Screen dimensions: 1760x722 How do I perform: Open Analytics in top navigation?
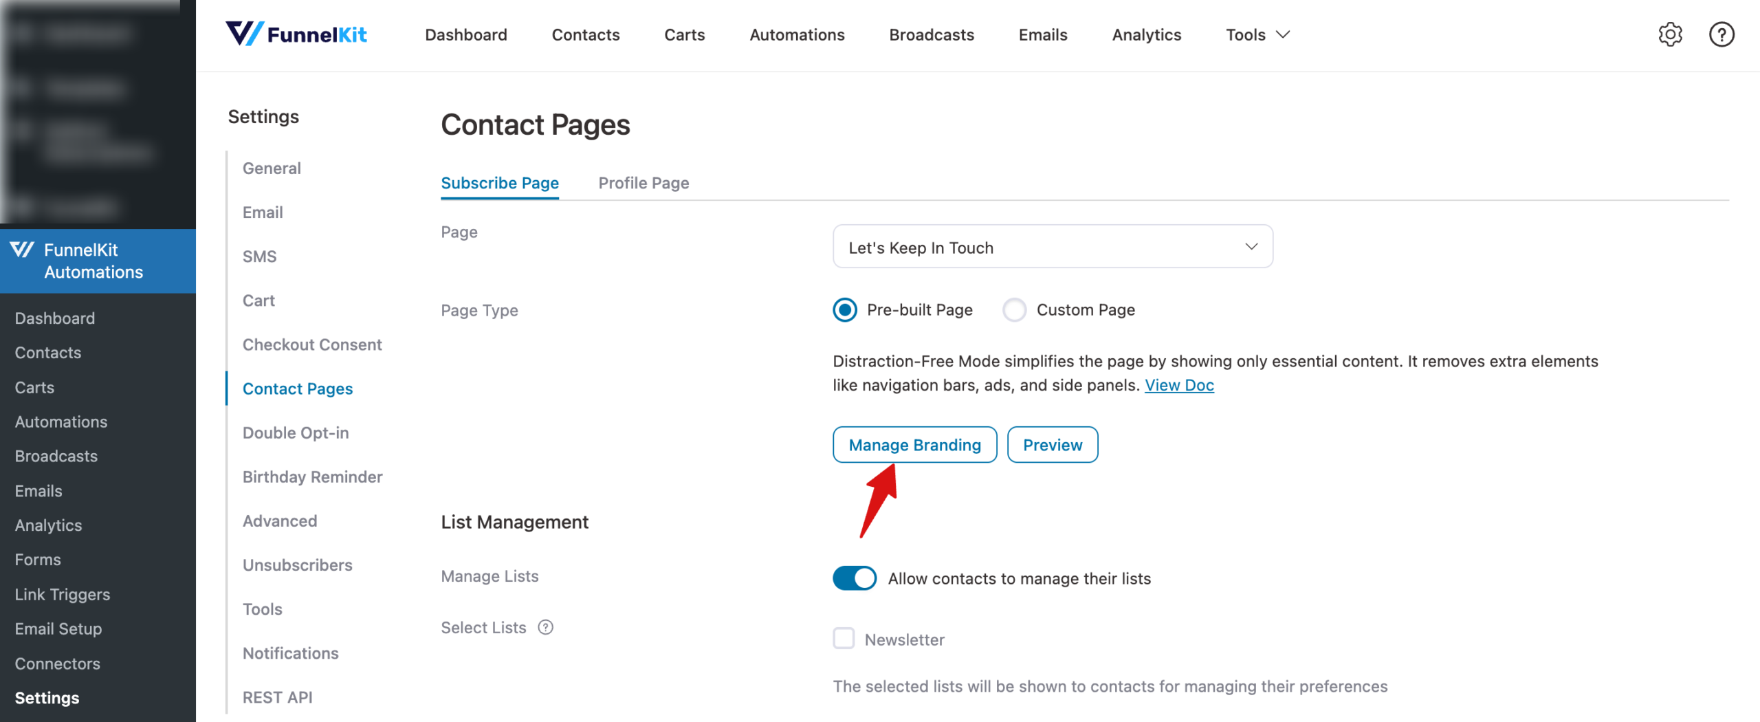(1147, 34)
